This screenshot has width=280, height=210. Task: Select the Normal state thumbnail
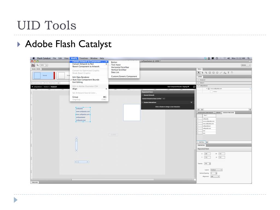coord(43,75)
